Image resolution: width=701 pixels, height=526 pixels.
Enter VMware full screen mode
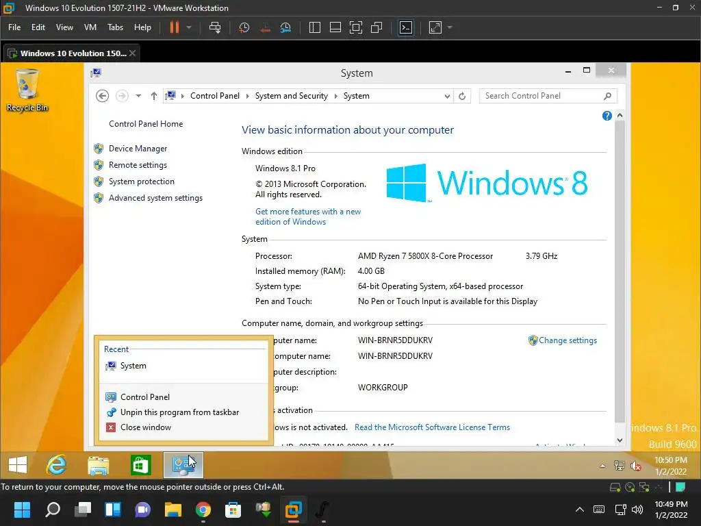tap(356, 27)
